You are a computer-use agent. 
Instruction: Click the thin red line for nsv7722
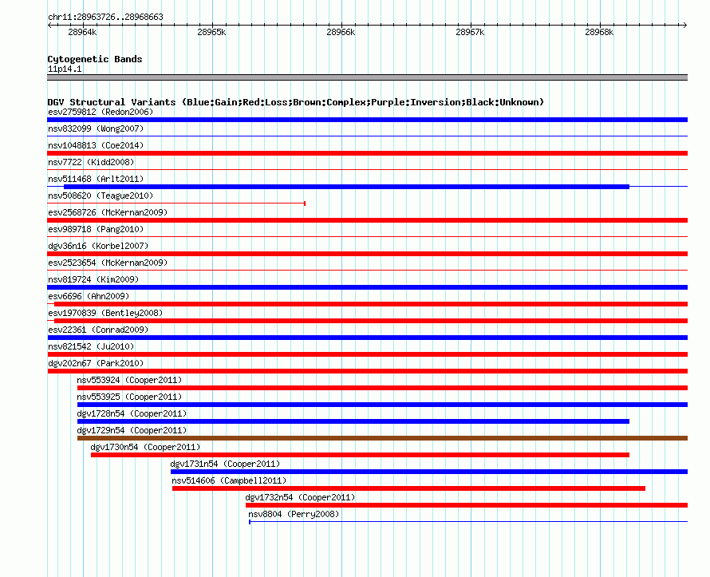[367, 170]
